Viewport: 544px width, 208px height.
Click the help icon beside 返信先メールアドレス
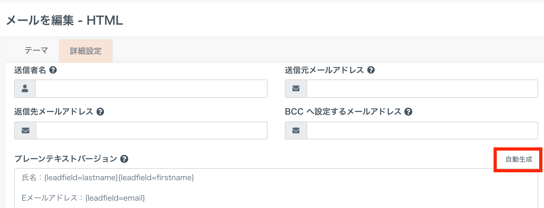point(100,112)
